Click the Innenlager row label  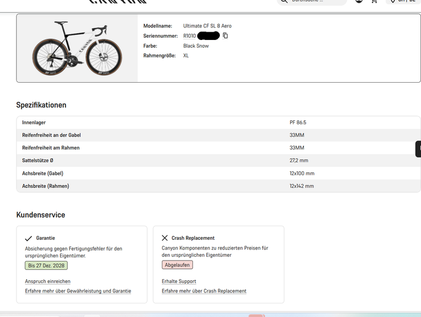pyautogui.click(x=34, y=122)
